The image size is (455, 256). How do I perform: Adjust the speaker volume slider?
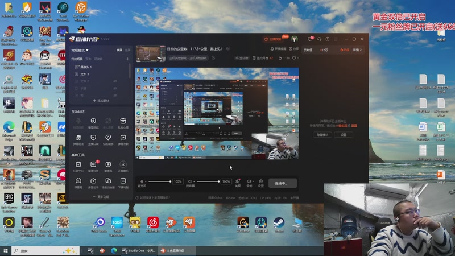[x=208, y=181]
